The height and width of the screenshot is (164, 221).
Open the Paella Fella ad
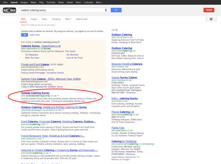coord(118,128)
